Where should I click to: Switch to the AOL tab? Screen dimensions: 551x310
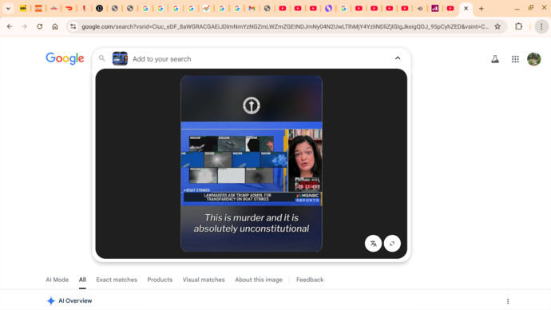pyautogui.click(x=23, y=9)
